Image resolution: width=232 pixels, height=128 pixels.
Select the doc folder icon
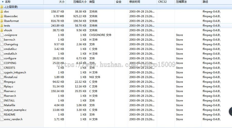pos(2,11)
